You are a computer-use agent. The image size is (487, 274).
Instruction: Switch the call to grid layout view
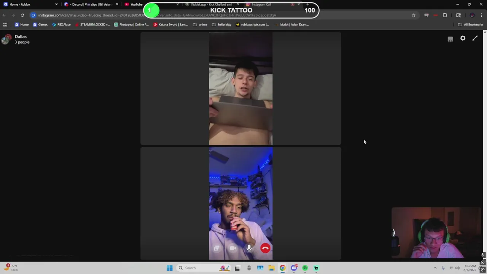click(450, 39)
